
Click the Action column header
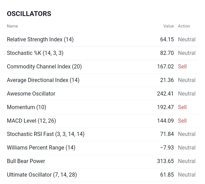pyautogui.click(x=184, y=26)
